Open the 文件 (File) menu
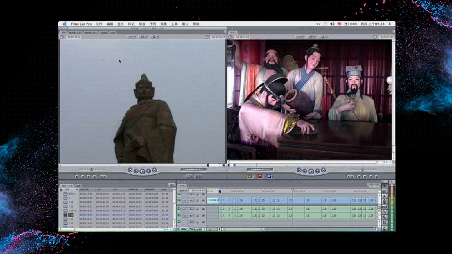452x254 pixels. point(99,24)
